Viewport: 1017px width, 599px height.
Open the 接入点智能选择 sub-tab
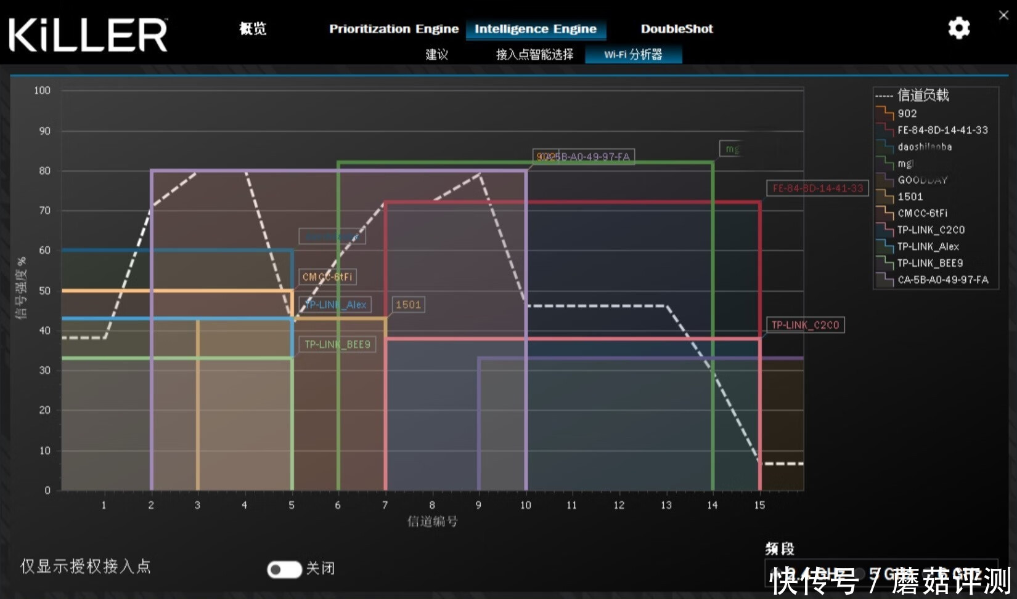(534, 54)
